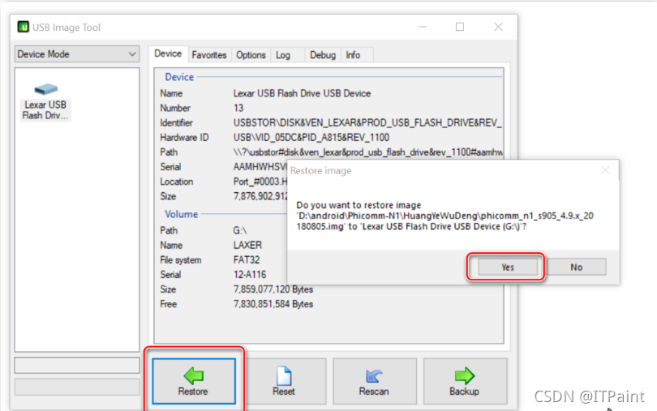Click the upper progress bar under device list

tap(77, 366)
